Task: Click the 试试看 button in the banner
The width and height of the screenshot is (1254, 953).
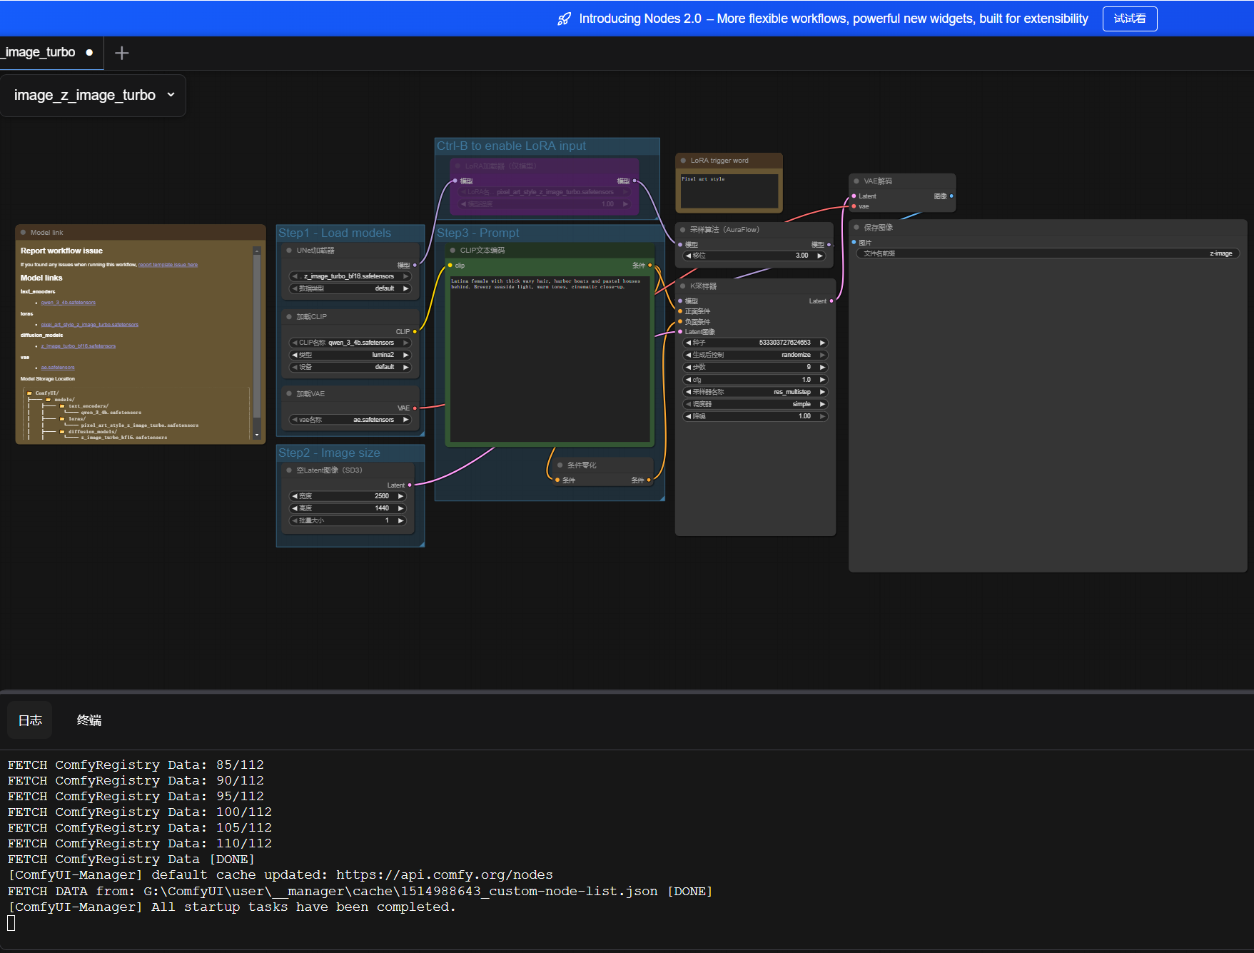Action: coord(1129,19)
